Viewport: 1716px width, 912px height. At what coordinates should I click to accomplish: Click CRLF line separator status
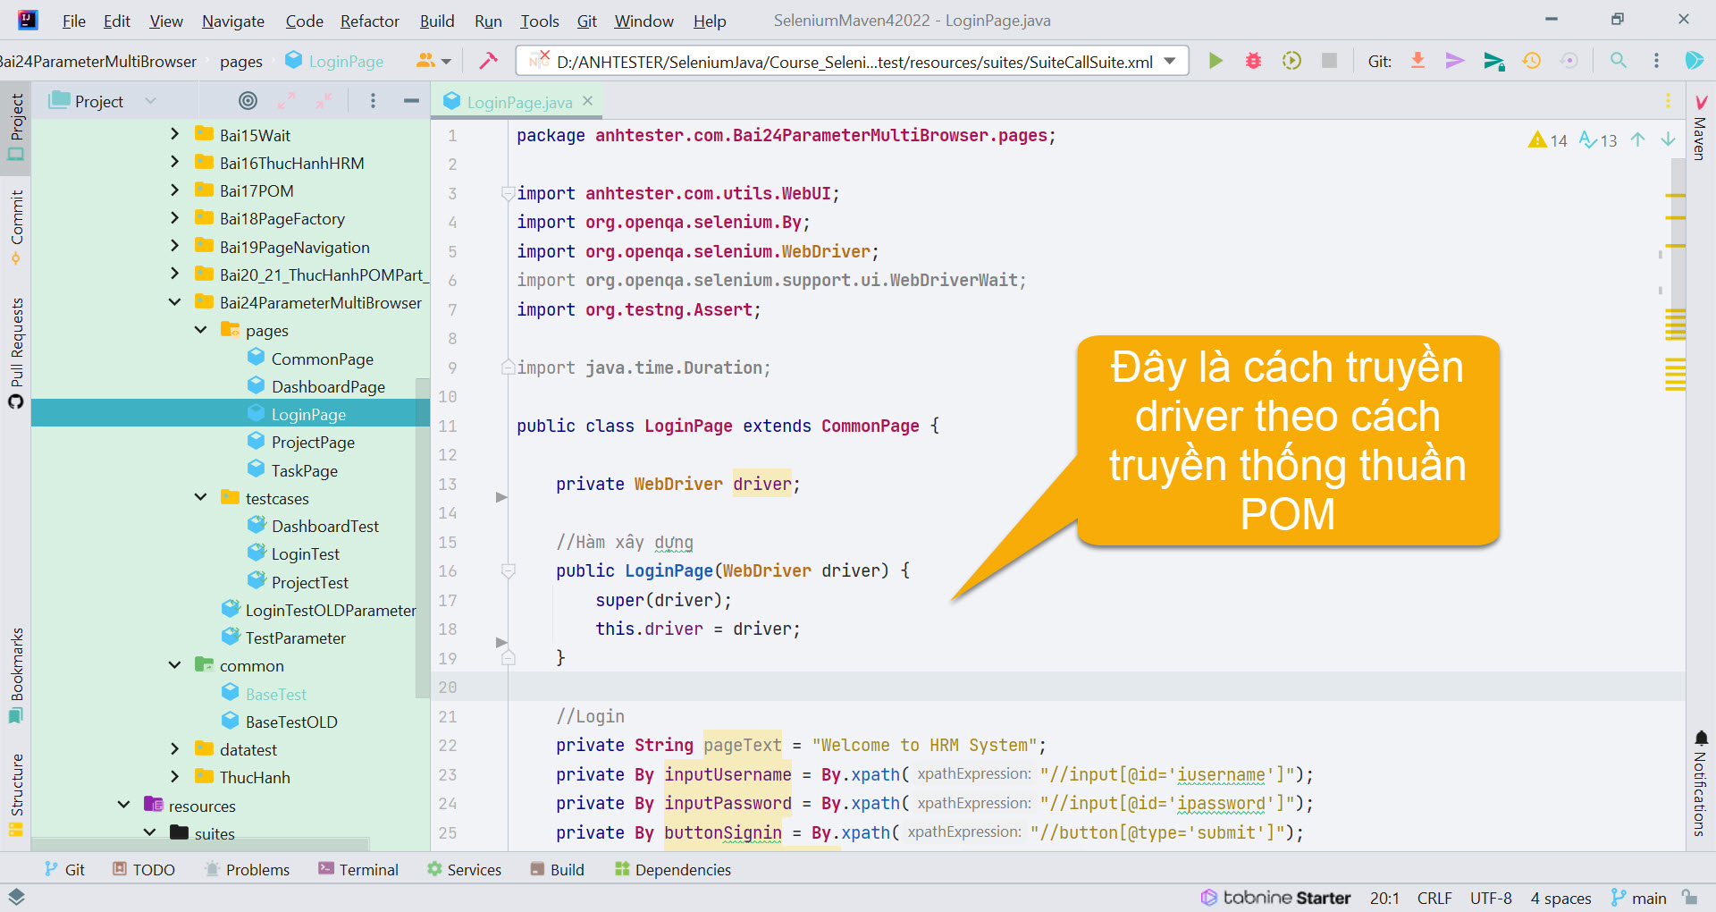pyautogui.click(x=1434, y=898)
